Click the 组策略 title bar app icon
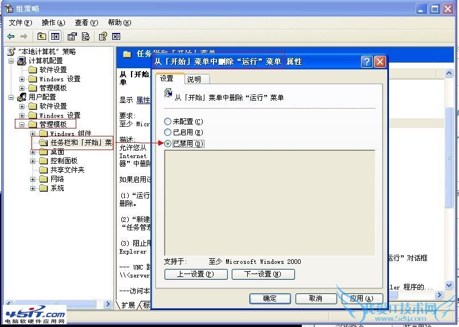Screen dimensions: 459x327 [x=9, y=9]
